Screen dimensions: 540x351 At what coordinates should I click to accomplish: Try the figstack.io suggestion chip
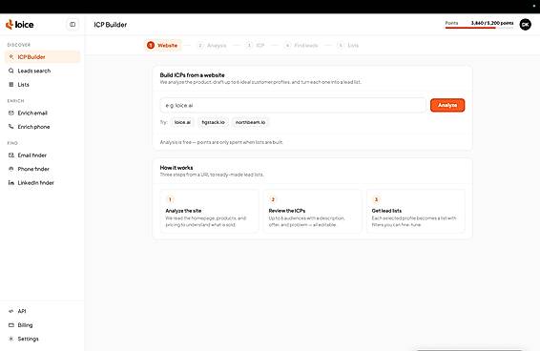click(213, 122)
